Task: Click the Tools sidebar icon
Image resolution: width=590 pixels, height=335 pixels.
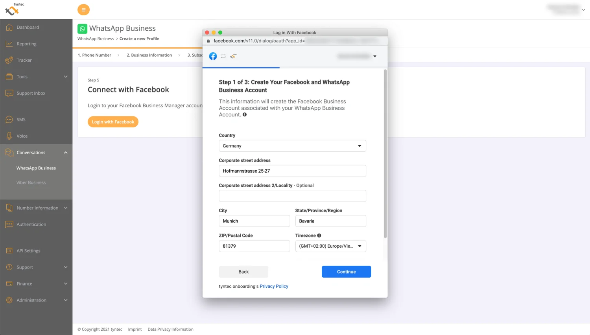Action: (x=9, y=77)
